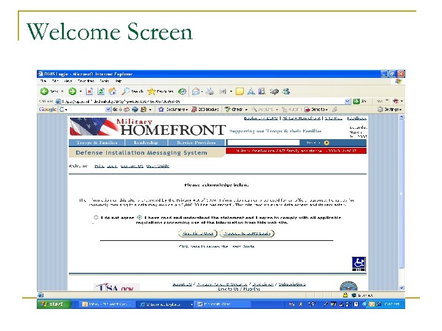Expand the Bookmarks dropdown in Google toolbar
Image resolution: width=442 pixels, height=331 pixels.
[187, 110]
